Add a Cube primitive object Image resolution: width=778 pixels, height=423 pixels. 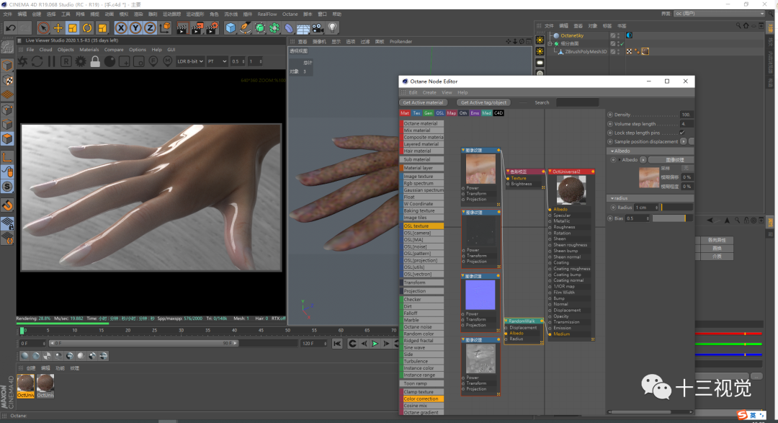(x=231, y=28)
